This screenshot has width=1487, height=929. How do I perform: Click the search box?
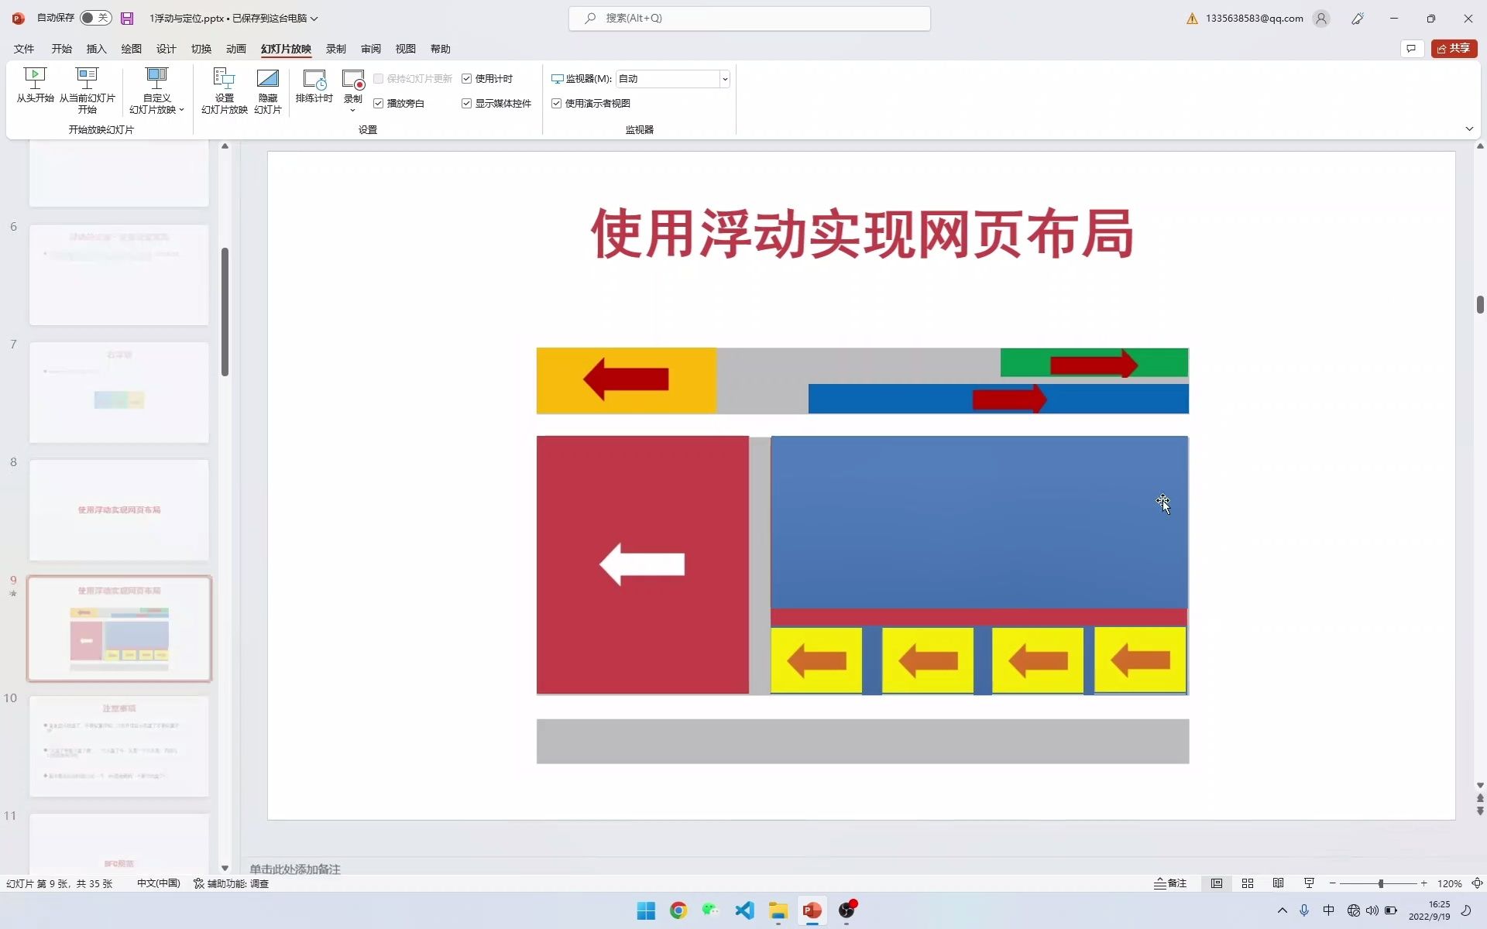click(x=749, y=18)
